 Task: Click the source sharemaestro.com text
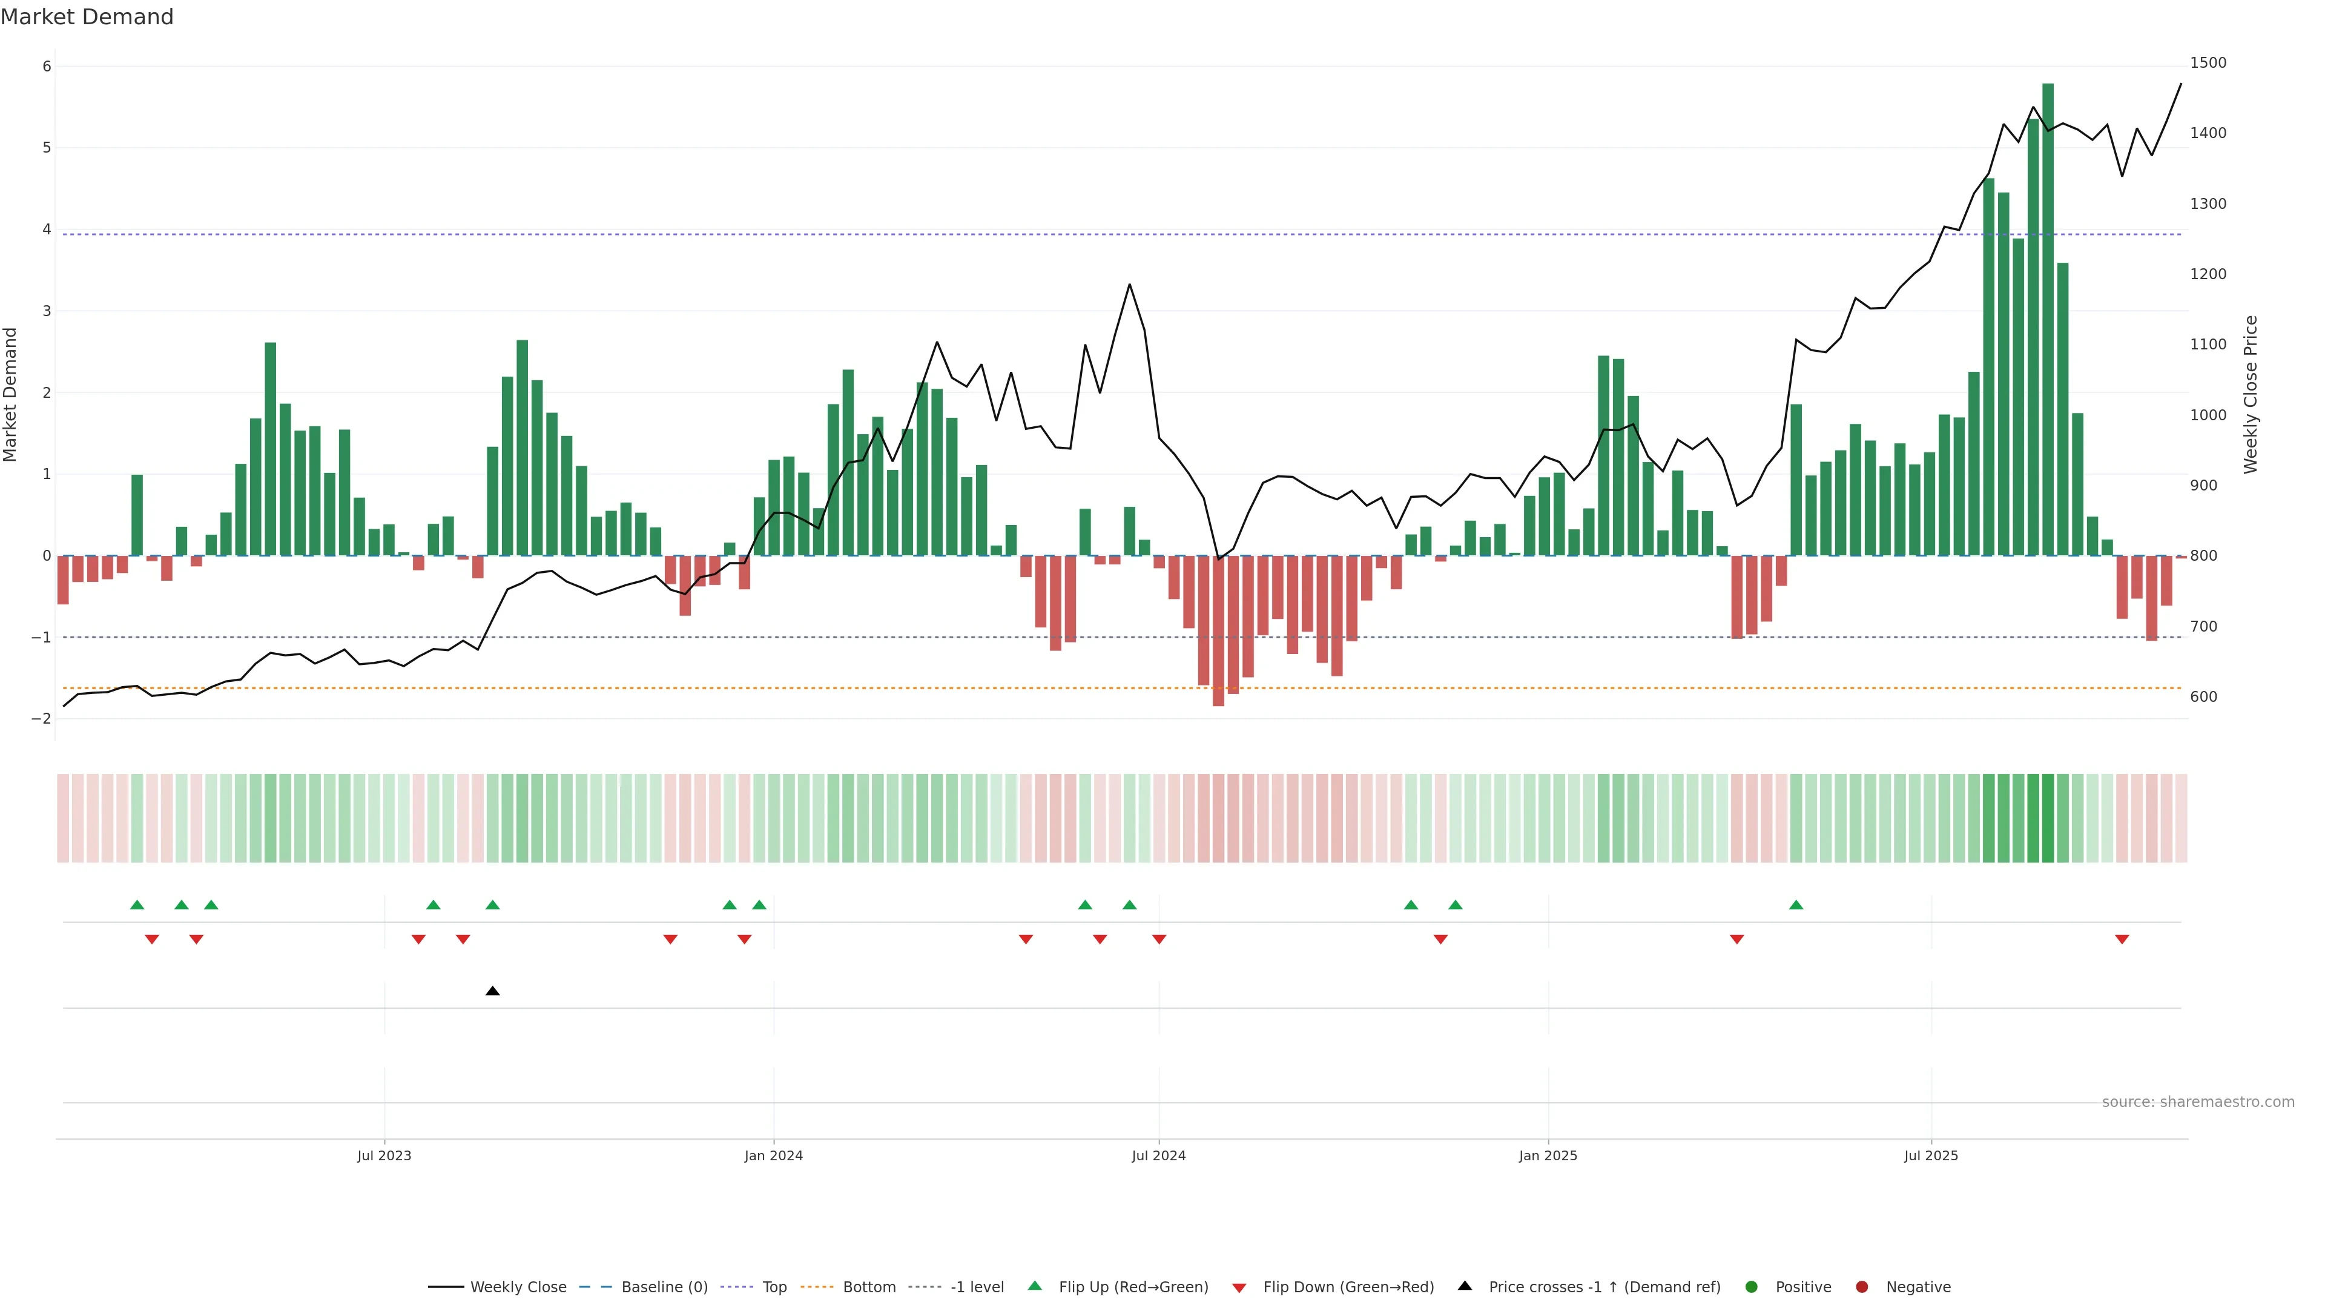coord(2198,1102)
